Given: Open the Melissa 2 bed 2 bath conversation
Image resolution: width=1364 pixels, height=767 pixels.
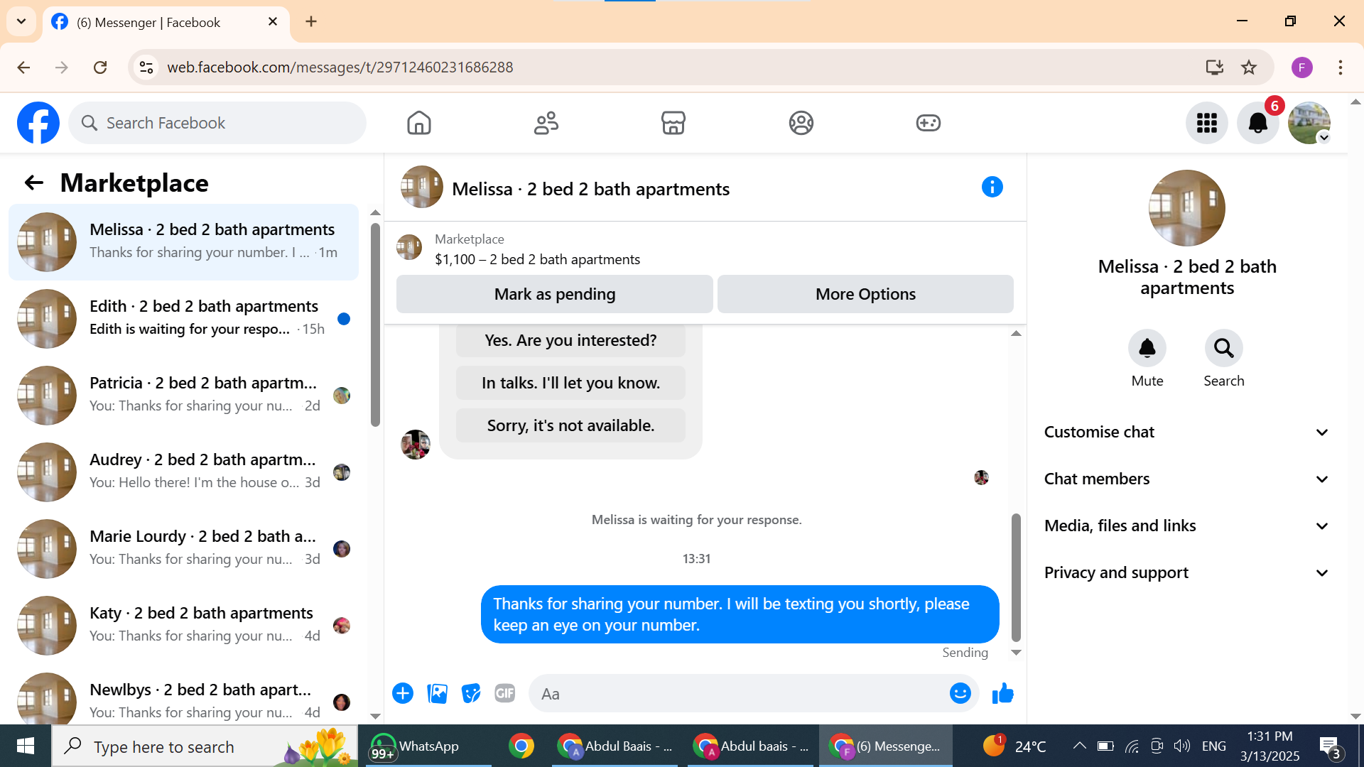Looking at the screenshot, I should pyautogui.click(x=184, y=242).
